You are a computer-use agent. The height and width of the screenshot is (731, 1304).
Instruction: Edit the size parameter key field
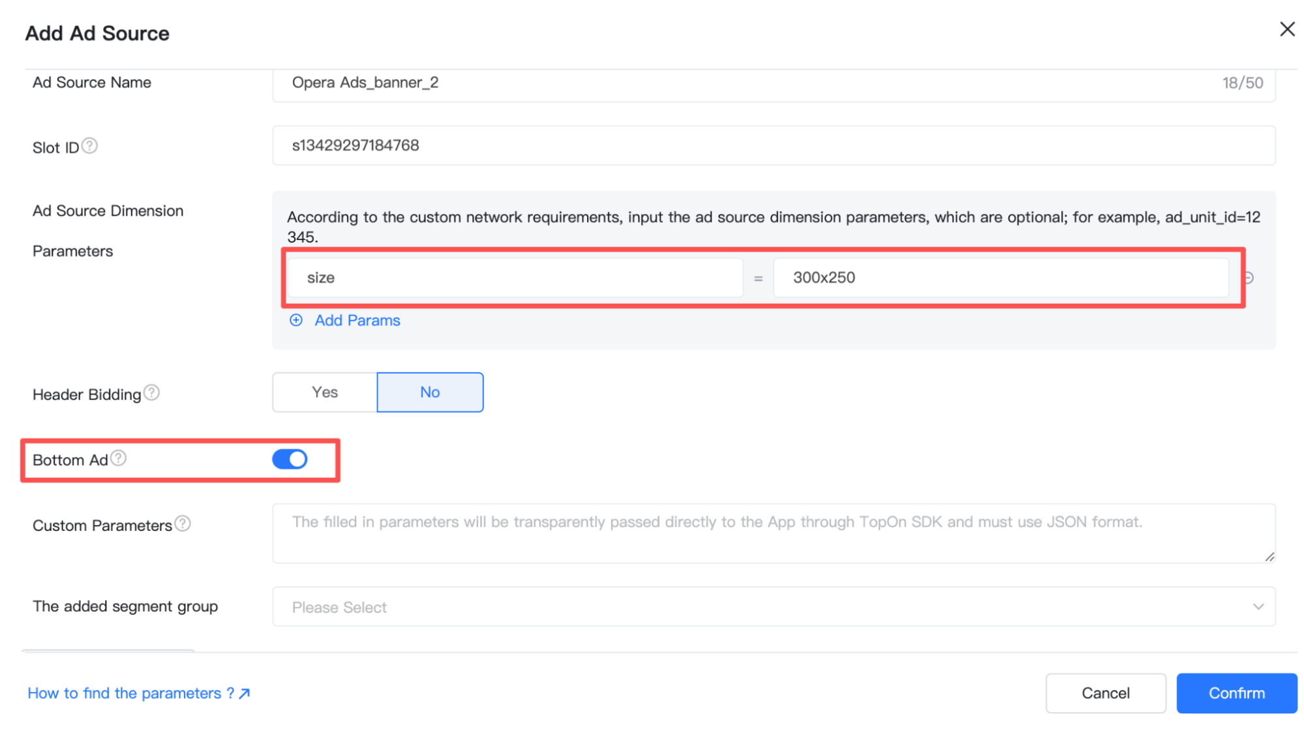point(515,277)
